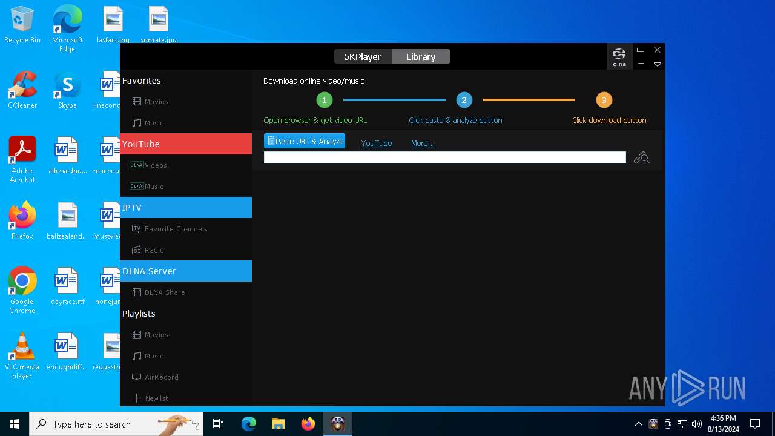Click 'Open browser & get video URL' text
The image size is (775, 436).
[315, 120]
